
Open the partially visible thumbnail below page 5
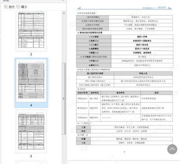click(x=31, y=163)
